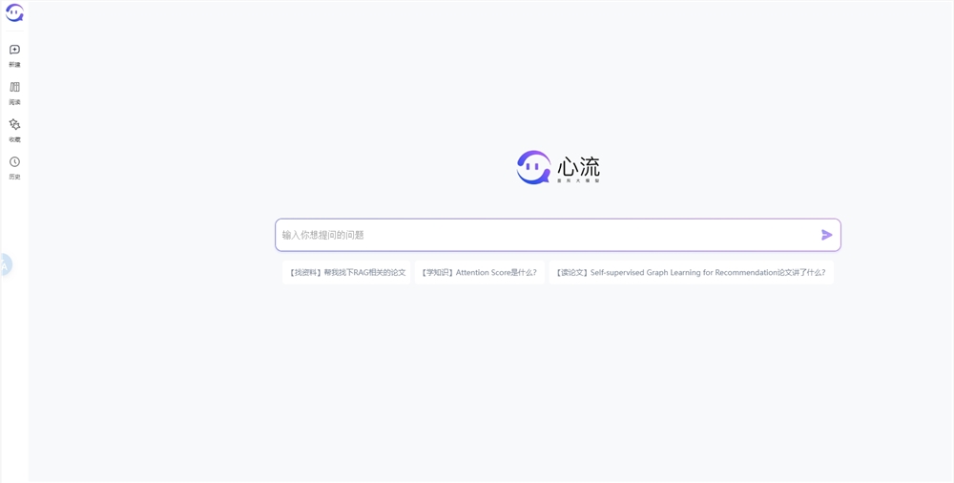Click the send arrow icon
The image size is (954, 483).
point(826,235)
